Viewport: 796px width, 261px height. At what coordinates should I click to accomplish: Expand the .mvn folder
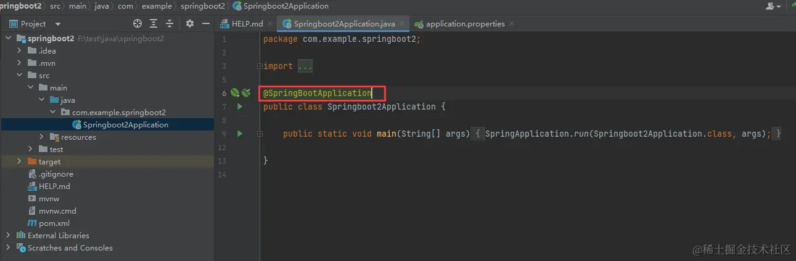(20, 63)
